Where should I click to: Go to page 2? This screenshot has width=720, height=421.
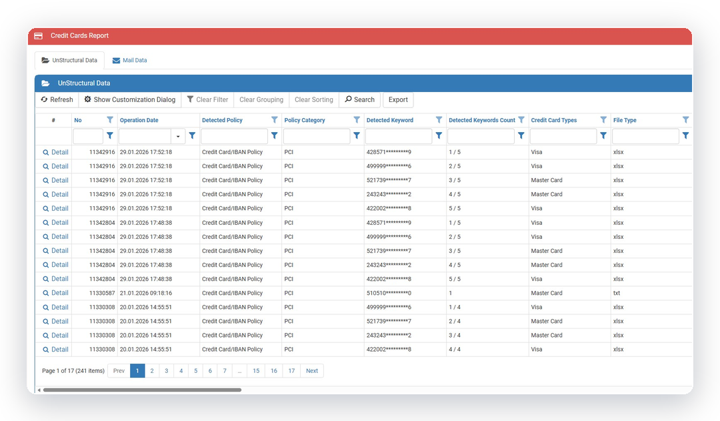152,371
